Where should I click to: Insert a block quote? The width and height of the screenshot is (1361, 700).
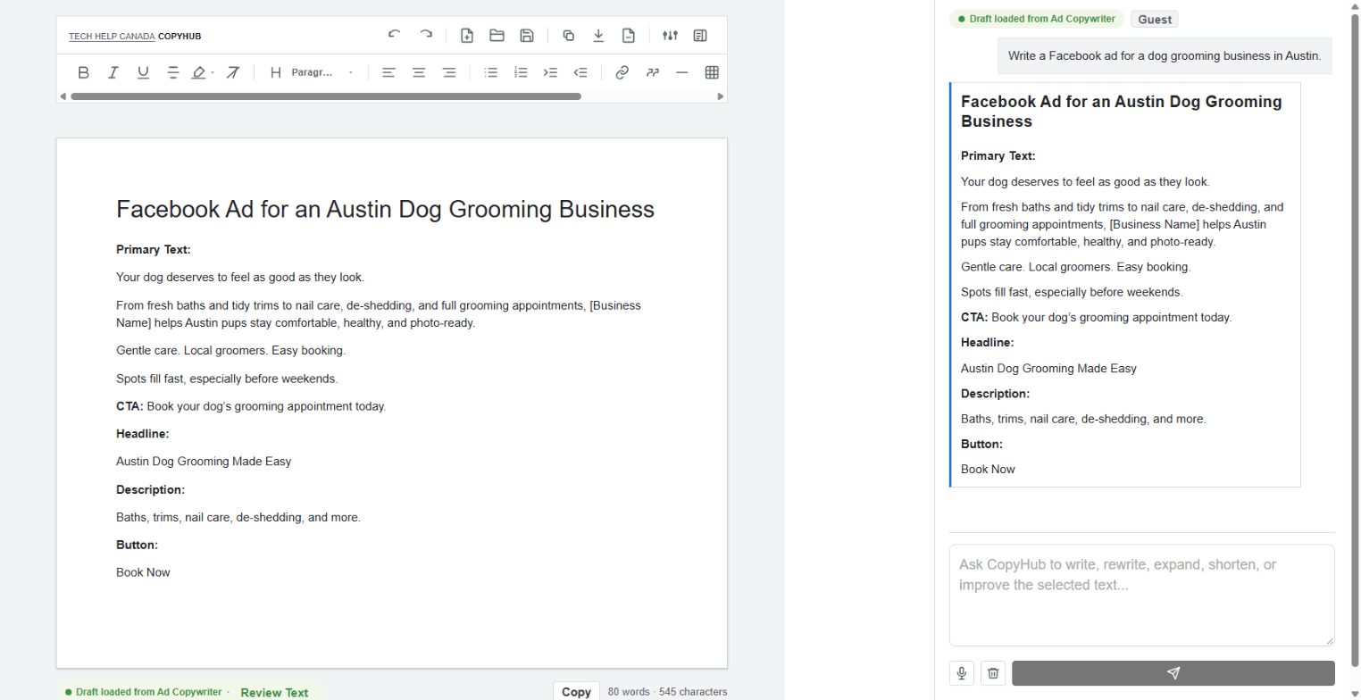653,72
